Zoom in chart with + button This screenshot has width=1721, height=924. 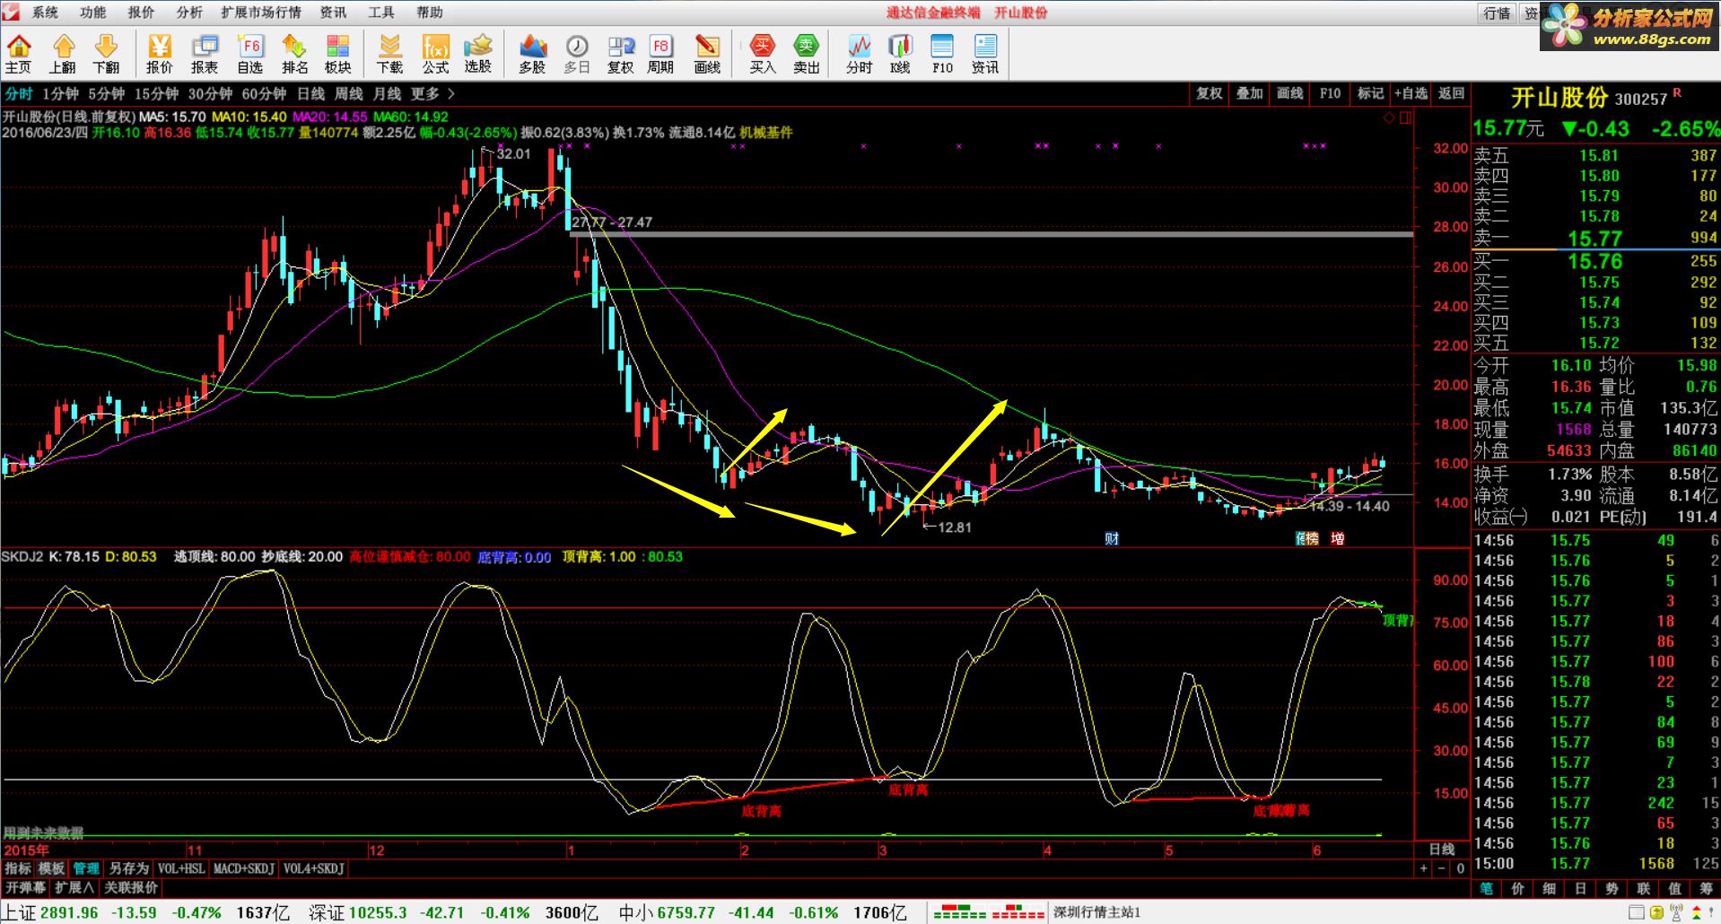pos(1423,868)
